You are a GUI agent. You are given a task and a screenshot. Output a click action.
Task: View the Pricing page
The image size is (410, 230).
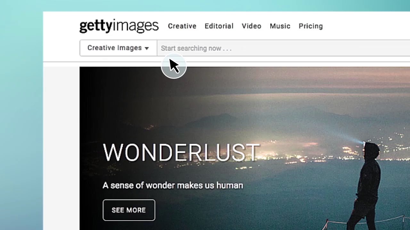tap(311, 26)
